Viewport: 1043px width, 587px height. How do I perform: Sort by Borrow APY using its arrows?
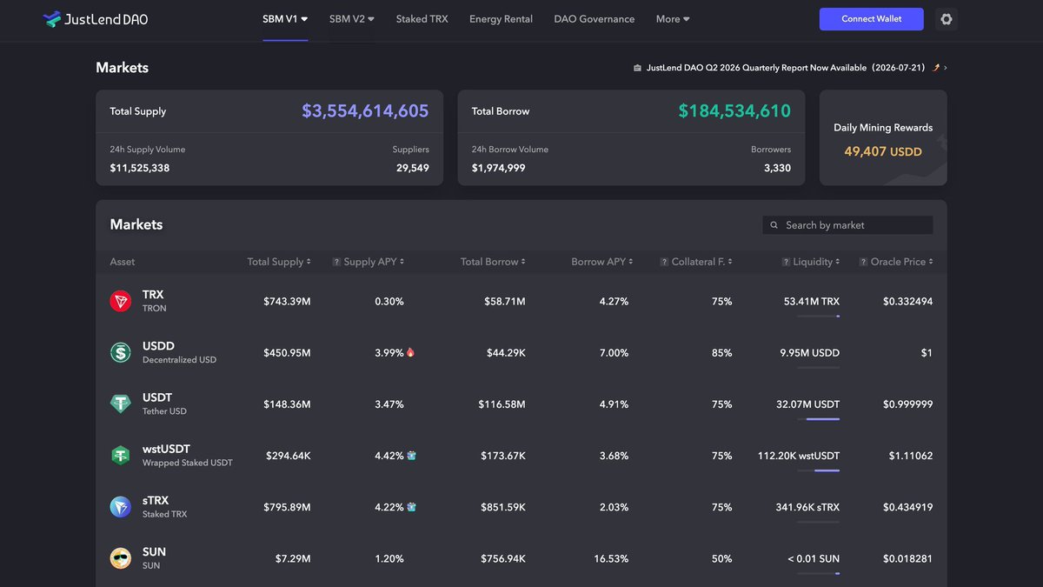pyautogui.click(x=631, y=262)
